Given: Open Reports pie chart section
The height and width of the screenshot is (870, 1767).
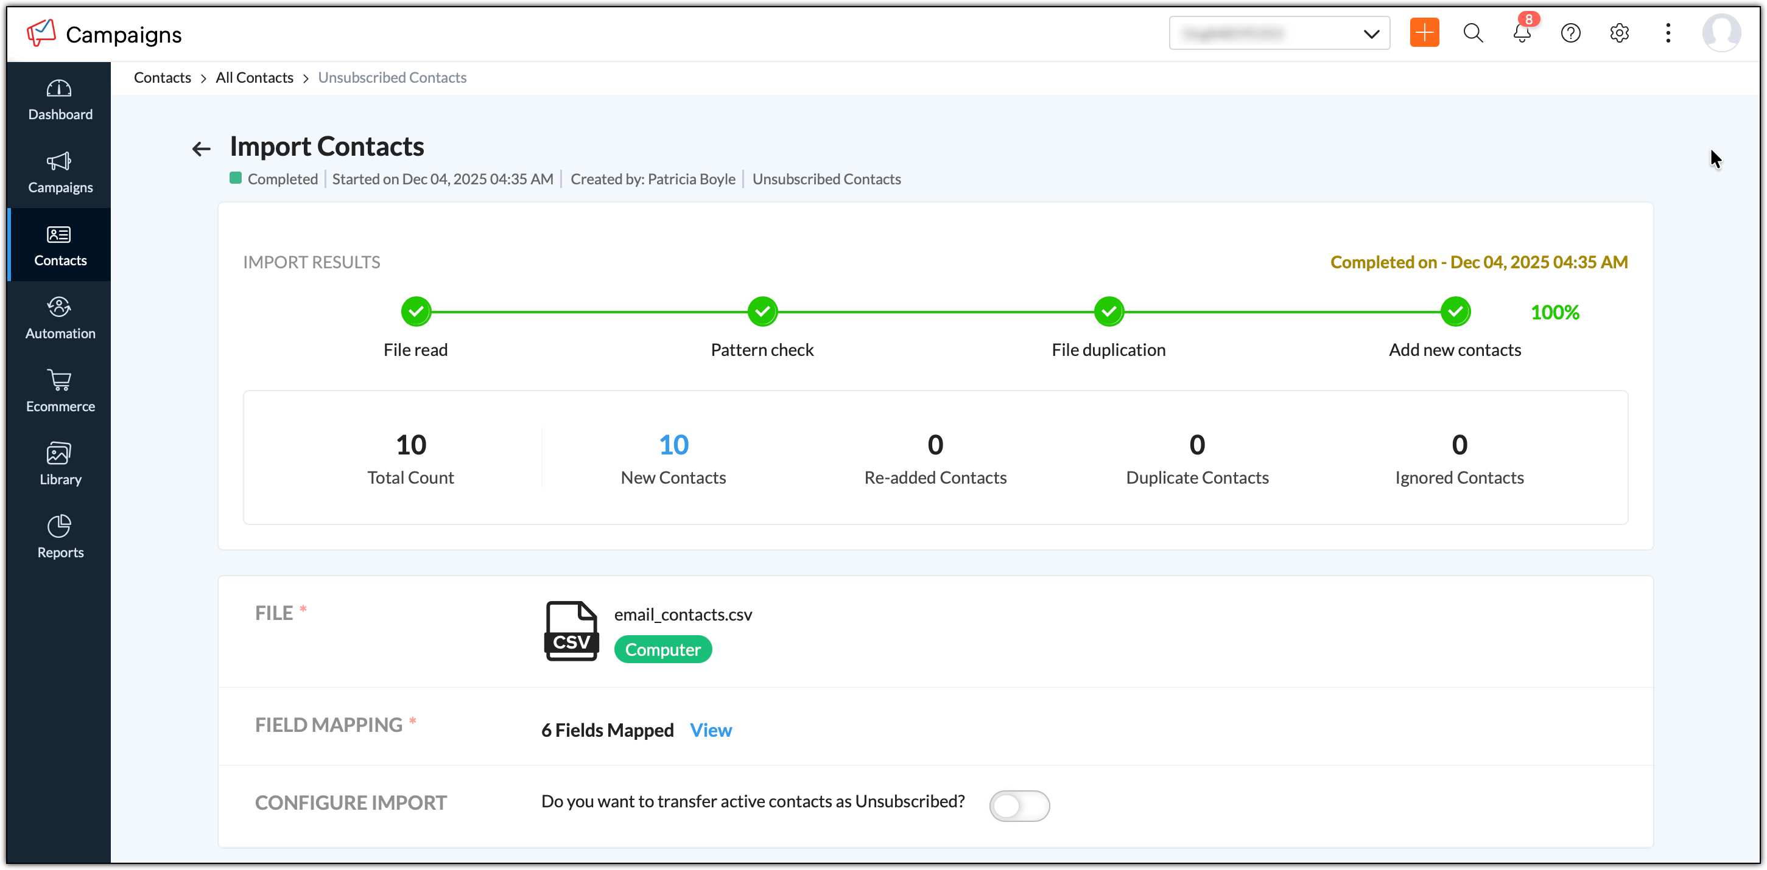Looking at the screenshot, I should (60, 537).
